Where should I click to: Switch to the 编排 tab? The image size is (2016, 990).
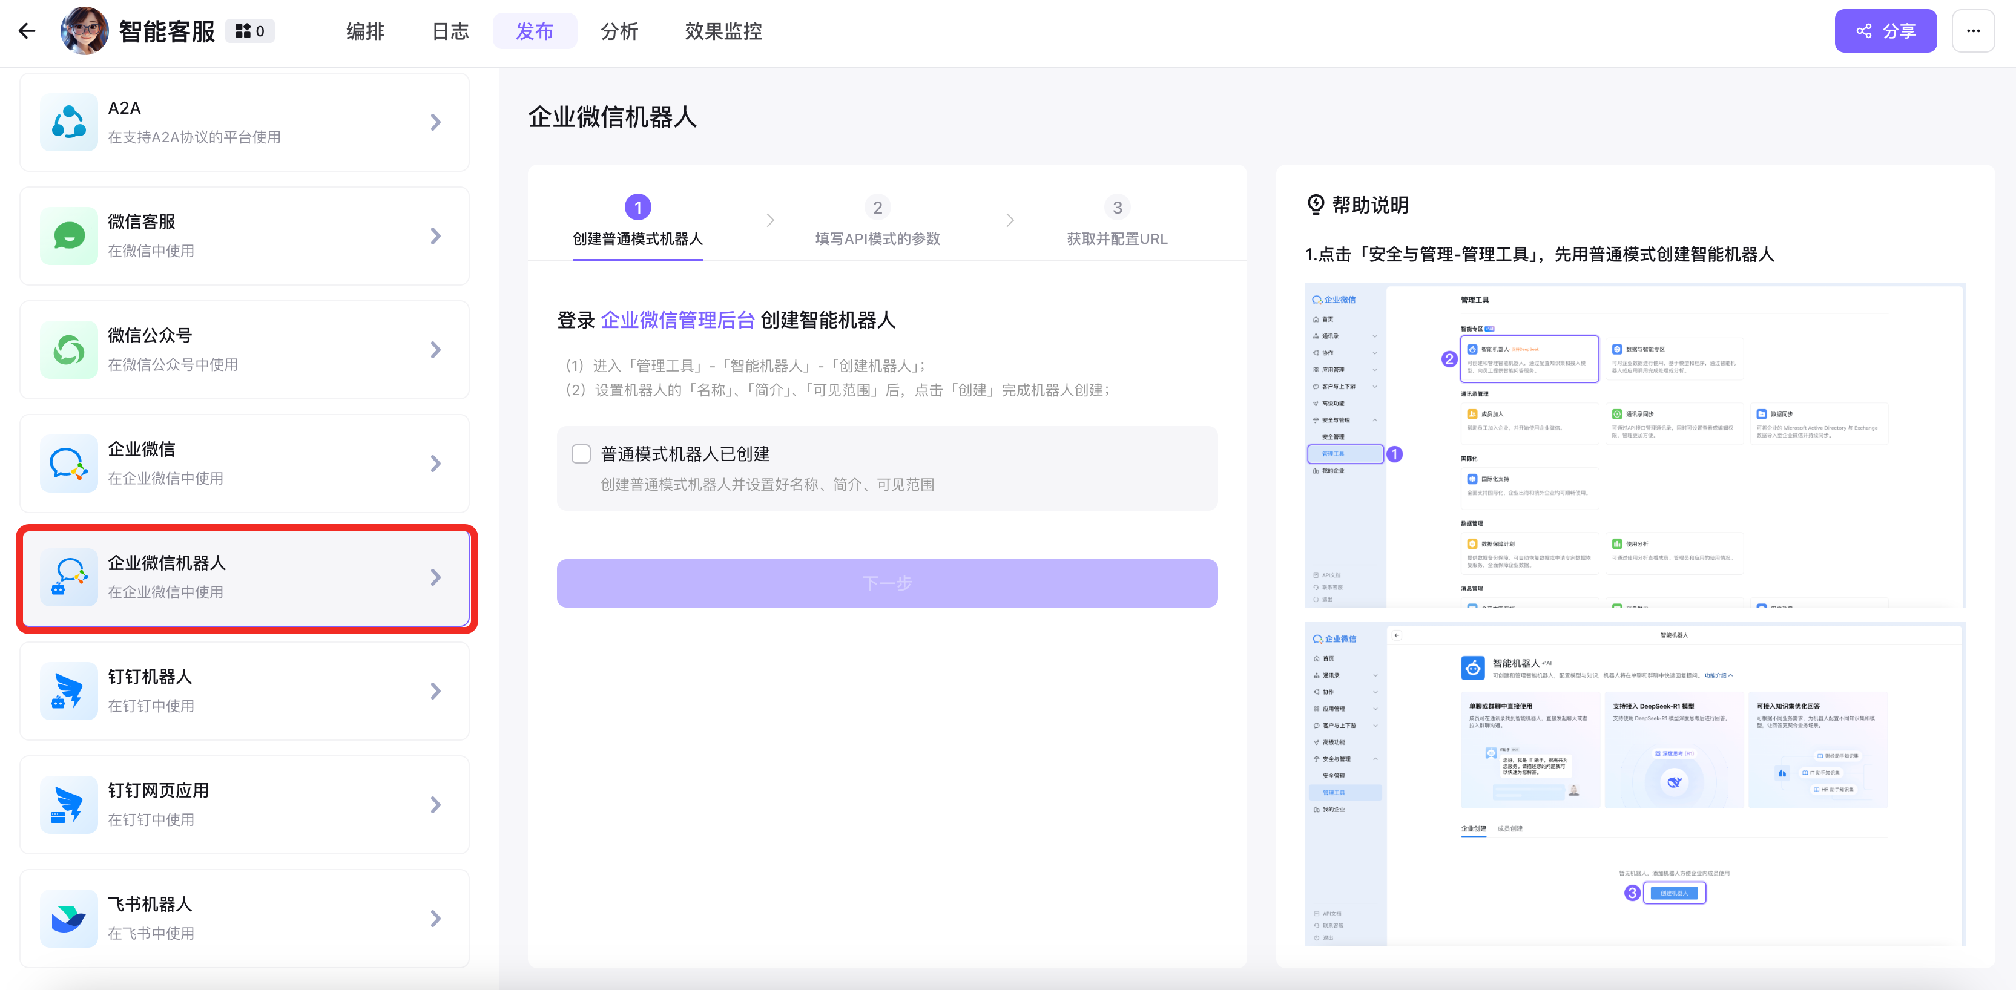coord(366,31)
